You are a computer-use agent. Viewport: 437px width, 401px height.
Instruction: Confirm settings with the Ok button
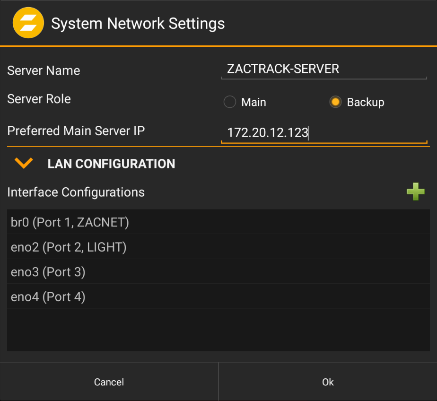pyautogui.click(x=327, y=382)
